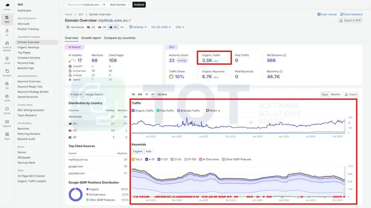The width and height of the screenshot is (371, 208).
Task: Open the Desktop device dropdown
Action: (138, 27)
